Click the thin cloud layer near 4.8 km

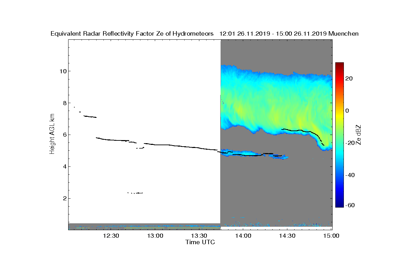pos(254,154)
